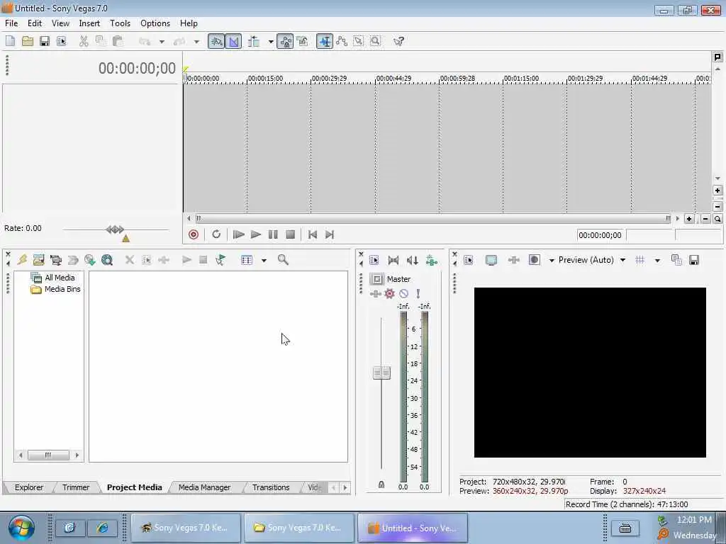The height and width of the screenshot is (544, 726).
Task: Toggle Auto Ripple button
Action: pos(254,41)
